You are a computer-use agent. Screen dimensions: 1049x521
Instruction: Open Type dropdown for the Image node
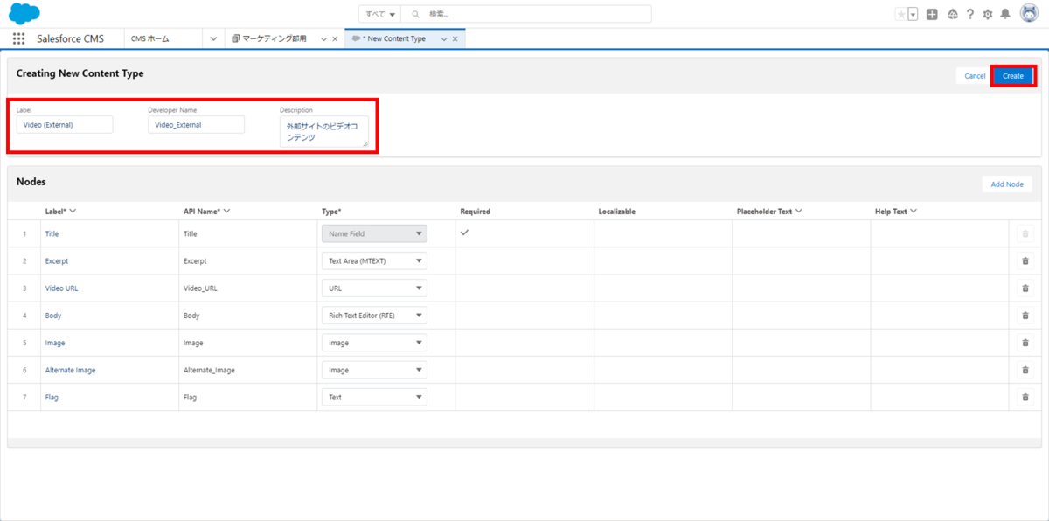[x=374, y=343]
